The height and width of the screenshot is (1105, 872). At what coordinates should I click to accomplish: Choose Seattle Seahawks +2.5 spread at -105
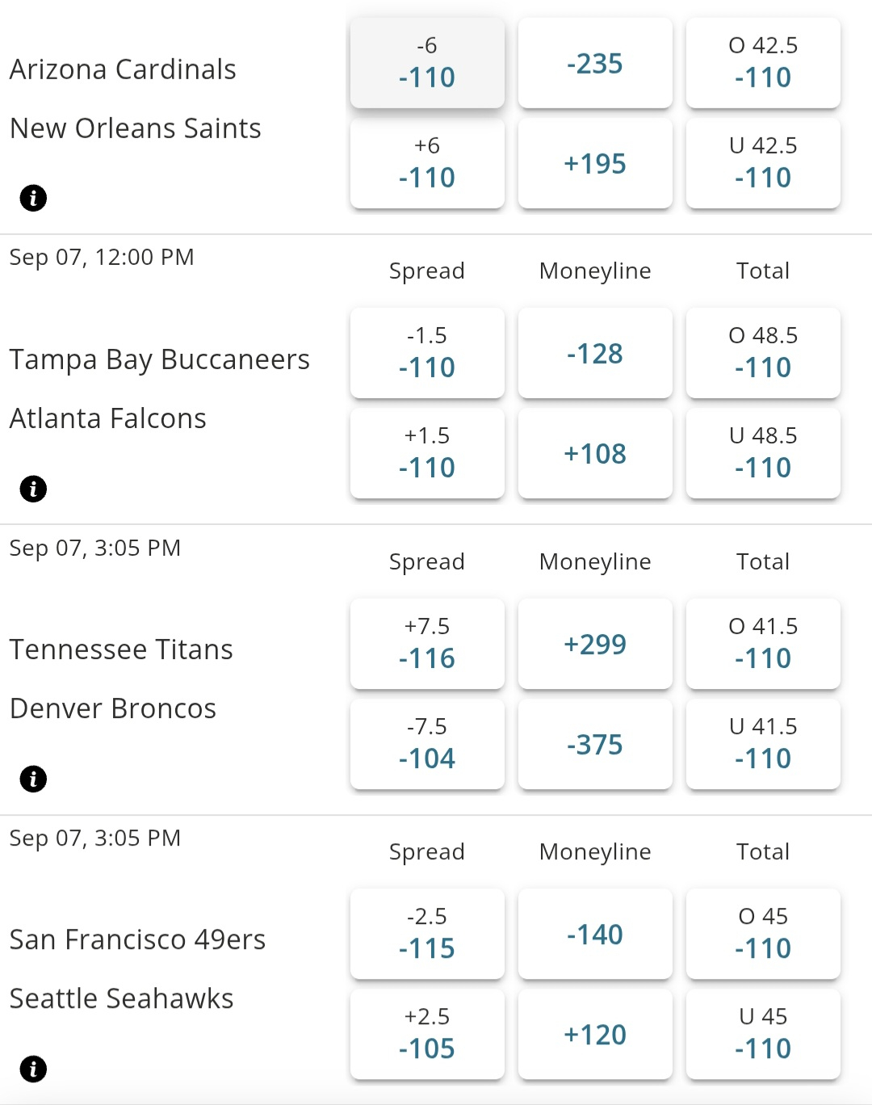[427, 1034]
